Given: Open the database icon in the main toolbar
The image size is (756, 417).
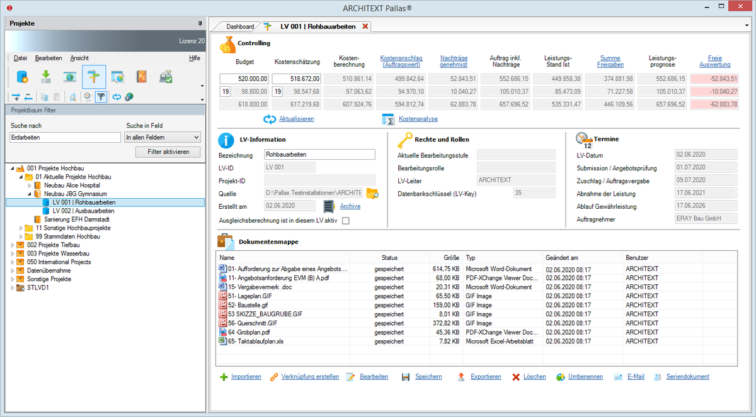Looking at the screenshot, I should point(22,77).
